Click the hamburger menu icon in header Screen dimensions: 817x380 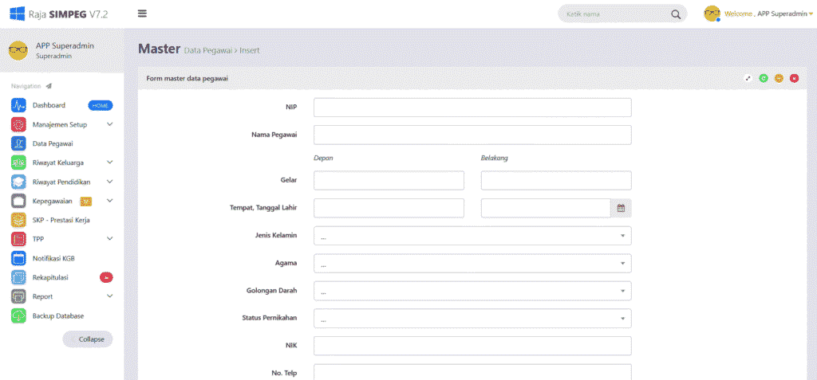[142, 14]
